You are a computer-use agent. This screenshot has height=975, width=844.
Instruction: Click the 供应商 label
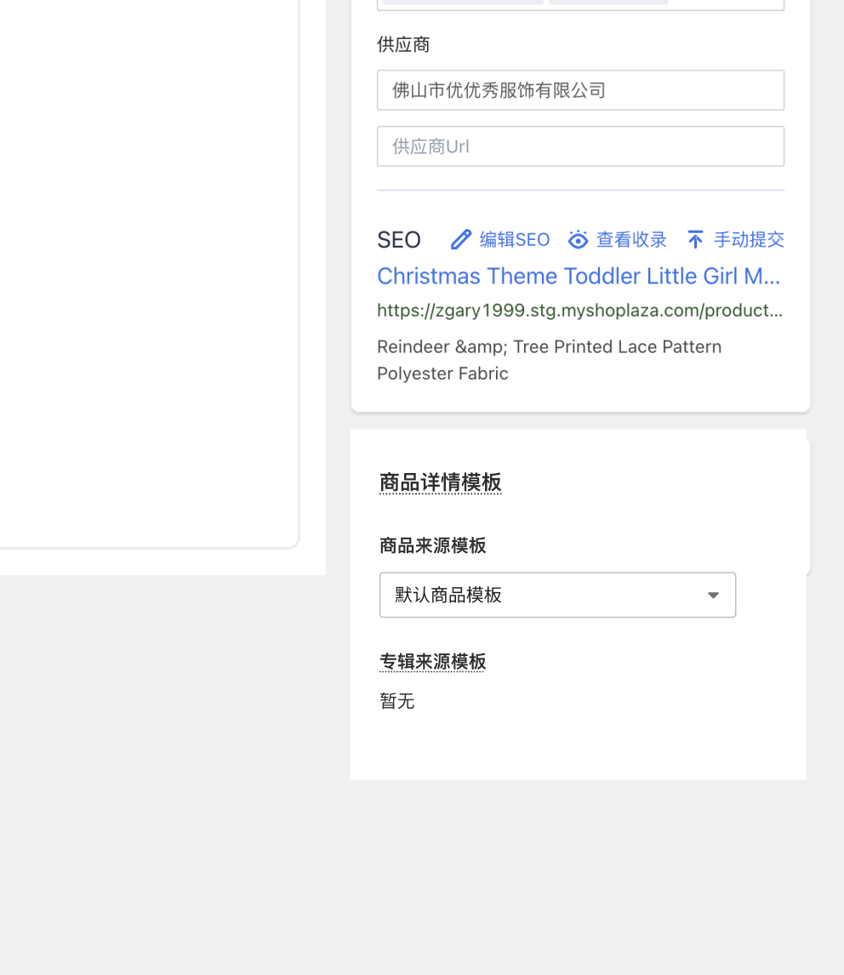tap(403, 45)
